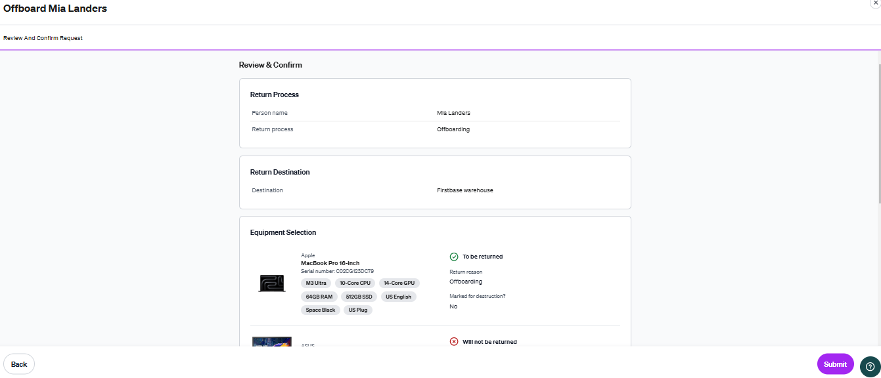The width and height of the screenshot is (881, 378).
Task: Click the "Offboarding" value in the Return Process card
Action: tap(453, 129)
